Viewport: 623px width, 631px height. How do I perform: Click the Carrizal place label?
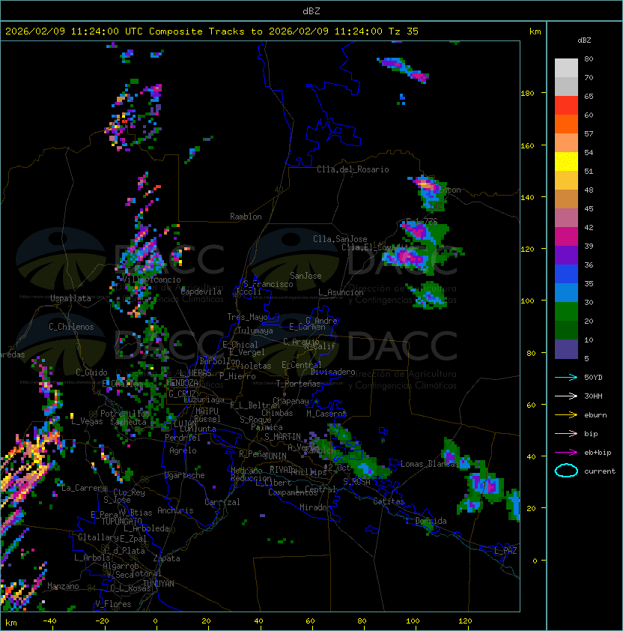[x=222, y=502]
